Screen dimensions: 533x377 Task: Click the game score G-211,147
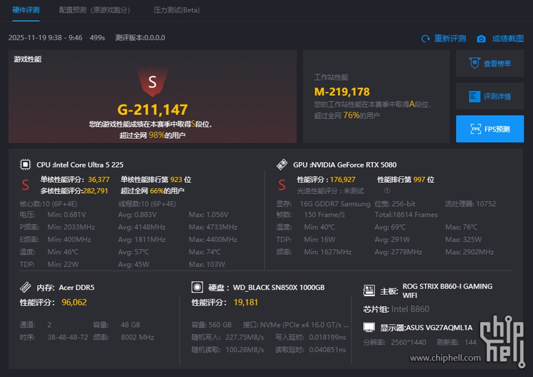[x=152, y=109]
